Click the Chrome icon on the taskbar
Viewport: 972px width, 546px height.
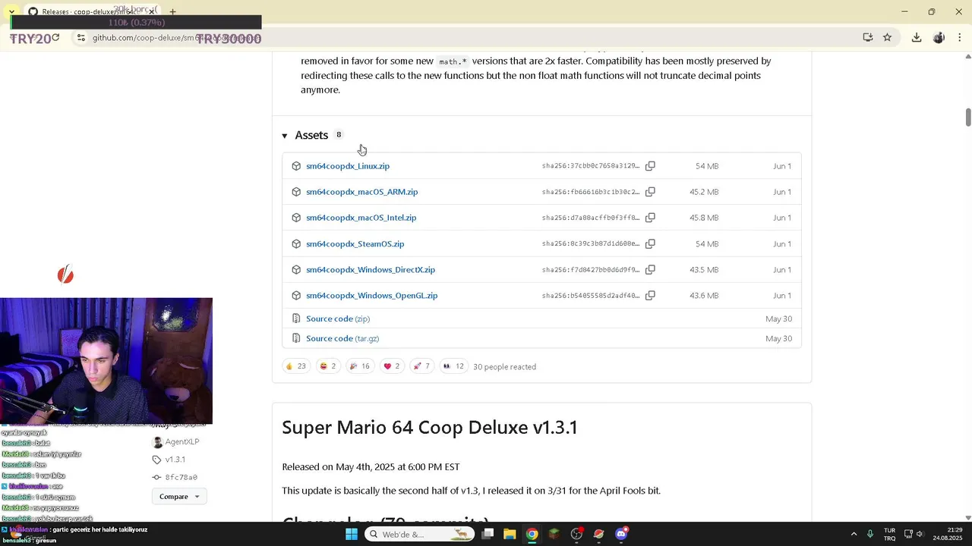point(532,534)
